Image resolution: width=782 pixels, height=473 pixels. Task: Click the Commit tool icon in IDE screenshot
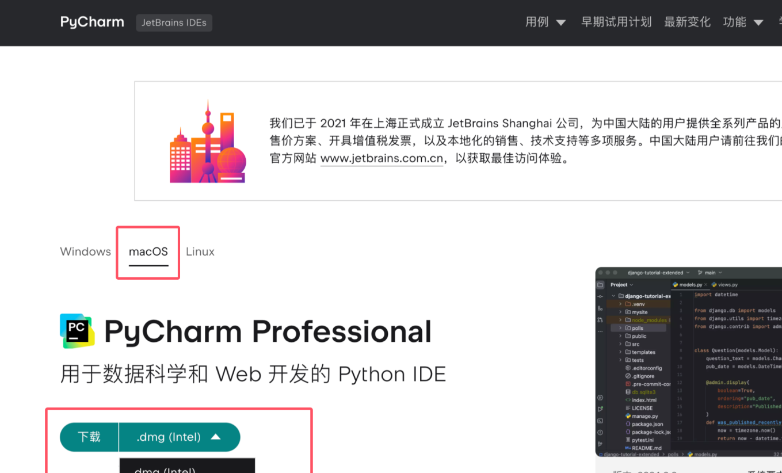[600, 296]
